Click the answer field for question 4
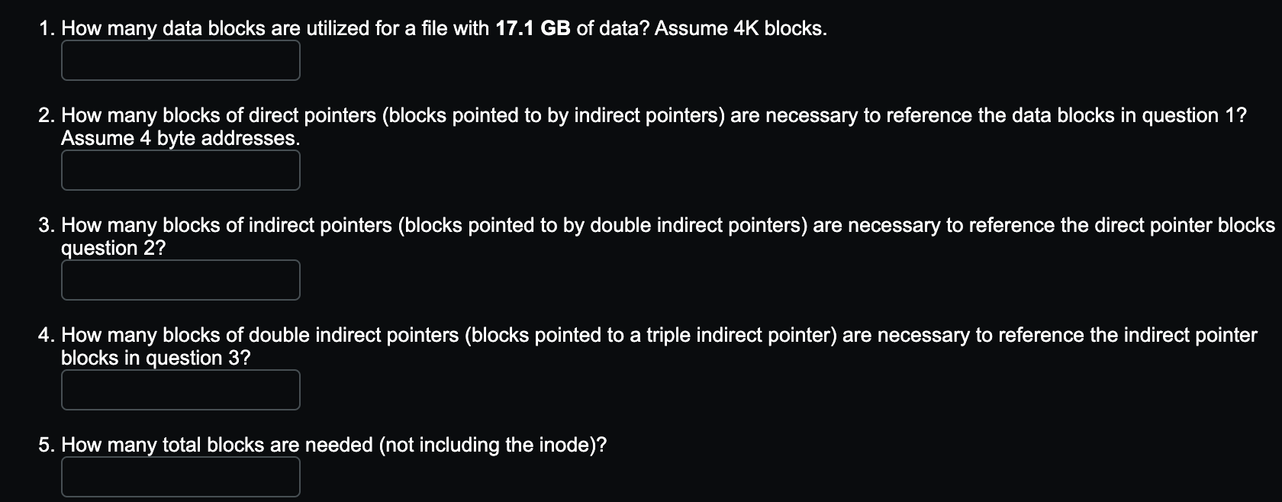1282x502 pixels. pos(180,389)
